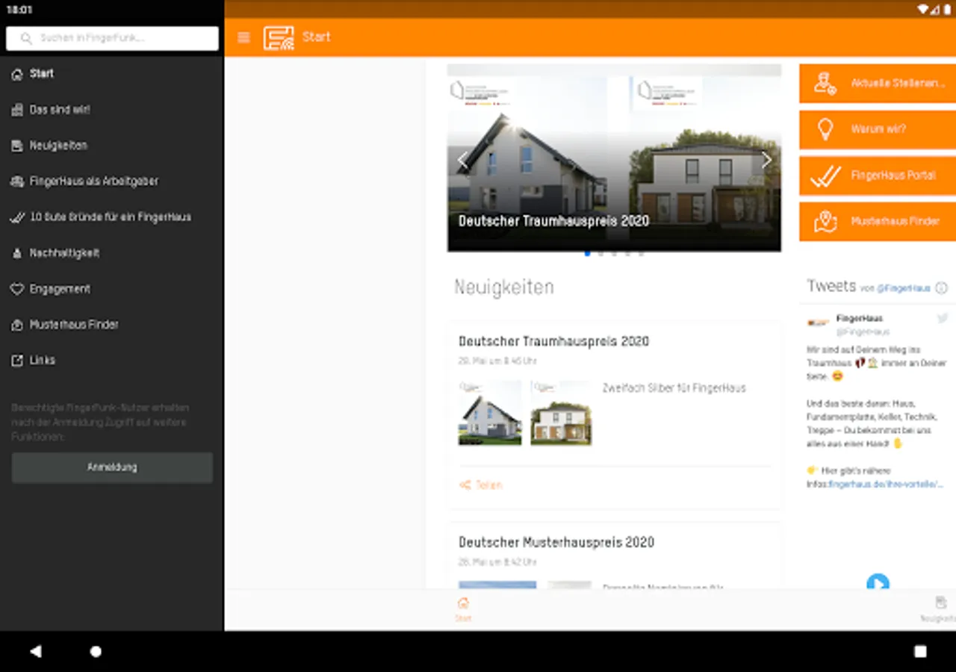Click the search magnifier icon
The width and height of the screenshot is (956, 672).
click(27, 38)
